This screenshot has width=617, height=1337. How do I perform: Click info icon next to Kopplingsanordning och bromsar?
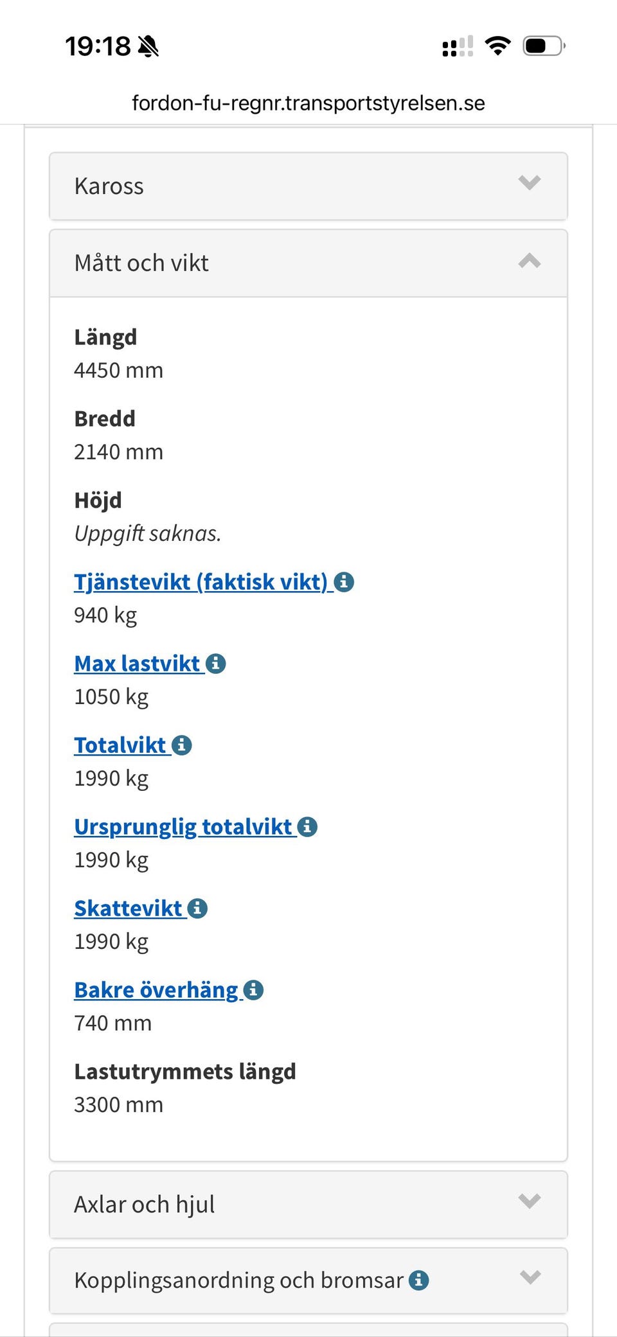tap(419, 1280)
